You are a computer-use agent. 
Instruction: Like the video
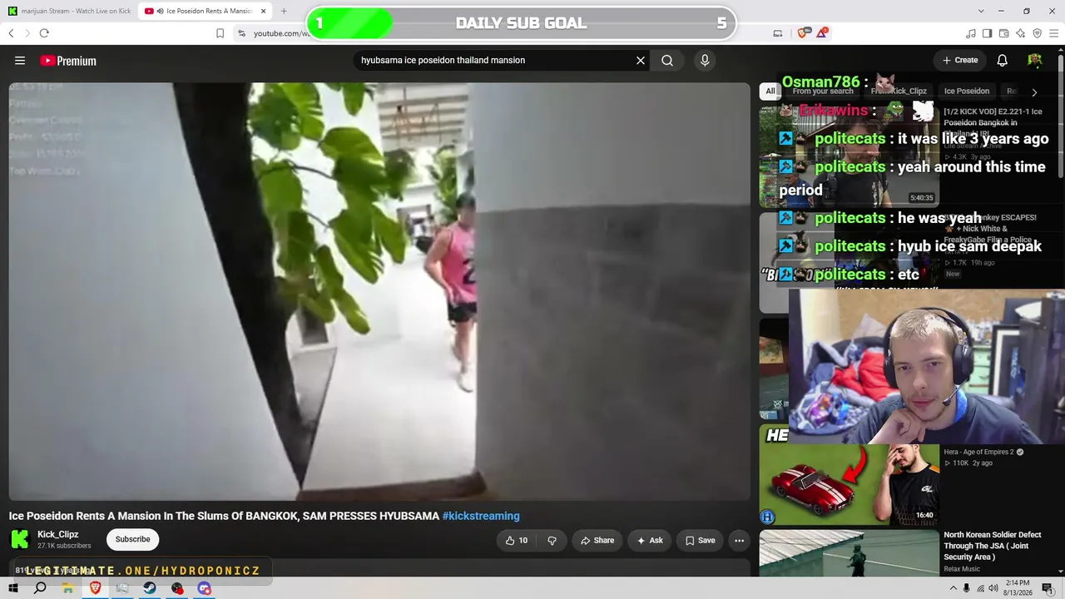(517, 540)
